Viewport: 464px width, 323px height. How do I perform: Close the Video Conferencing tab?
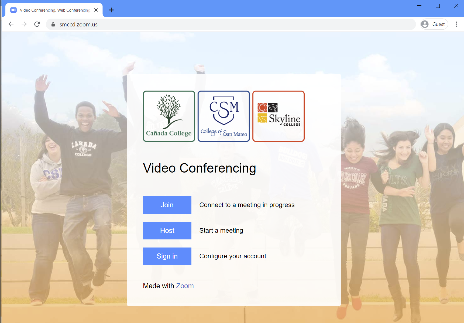coord(96,10)
